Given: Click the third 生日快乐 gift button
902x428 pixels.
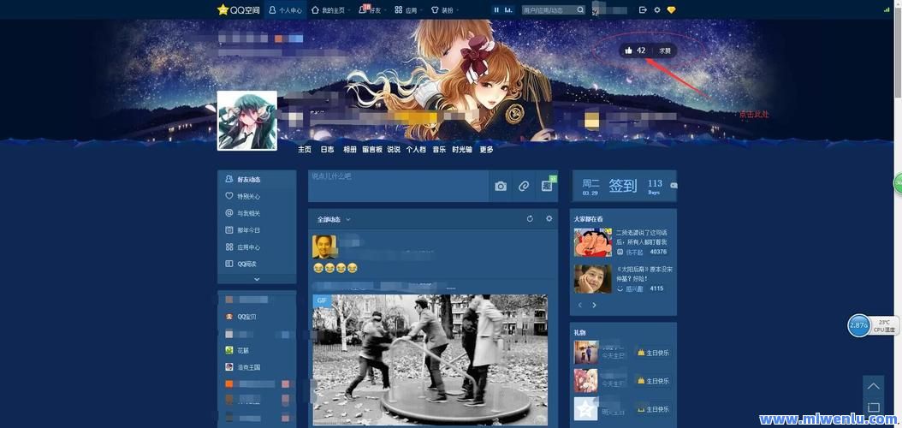Looking at the screenshot, I should click(x=652, y=409).
